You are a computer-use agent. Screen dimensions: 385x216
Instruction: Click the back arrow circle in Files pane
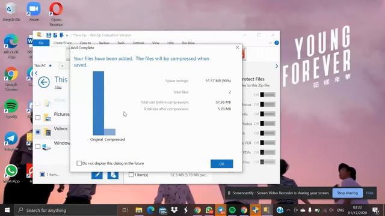click(x=44, y=82)
